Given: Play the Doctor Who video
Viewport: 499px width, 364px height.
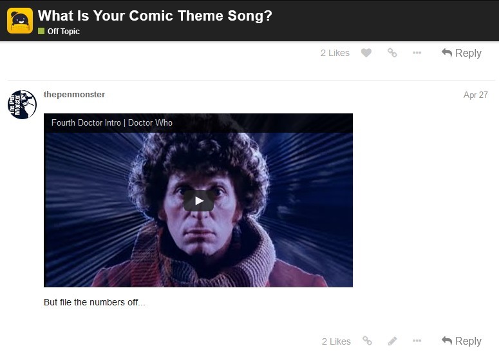Looking at the screenshot, I should point(198,200).
